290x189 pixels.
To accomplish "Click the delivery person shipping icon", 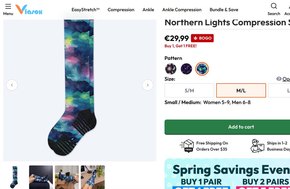I will (257, 146).
